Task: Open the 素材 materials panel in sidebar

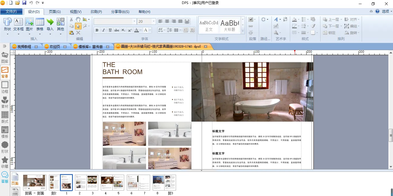Action: pyautogui.click(x=5, y=102)
